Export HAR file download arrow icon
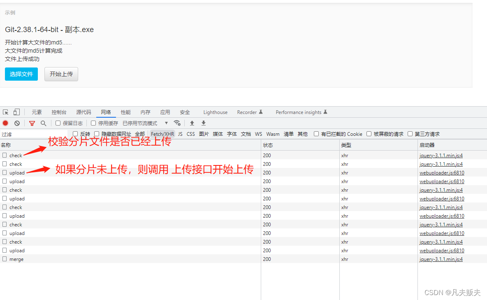The image size is (487, 300). (x=204, y=123)
